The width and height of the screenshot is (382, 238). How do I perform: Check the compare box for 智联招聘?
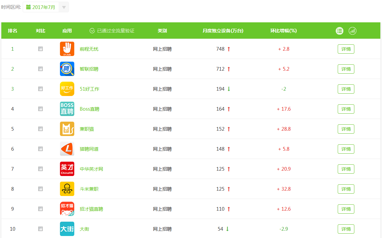(40, 69)
